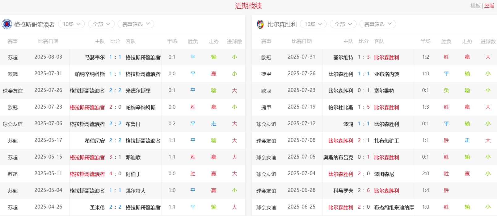The image size is (497, 216).
Task: Open the 布杰约维采迪纳摩 team link
Action: click(x=394, y=207)
